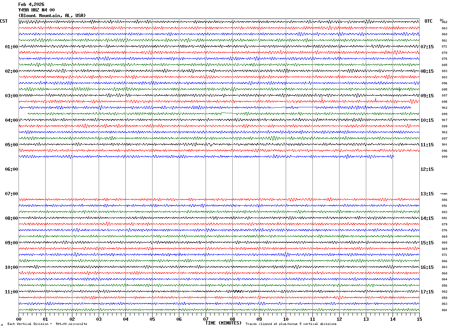Click the date text "Feb 4,2026"
Image resolution: width=449 pixels, height=329 pixels.
pos(31,4)
